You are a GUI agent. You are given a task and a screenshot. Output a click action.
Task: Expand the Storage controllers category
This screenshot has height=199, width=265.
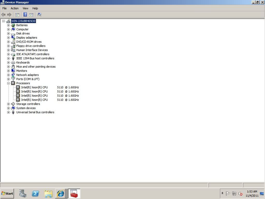point(8,104)
